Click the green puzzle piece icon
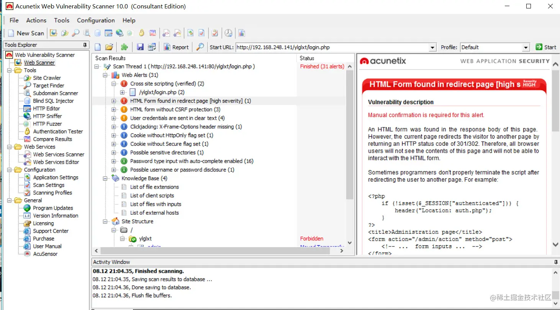This screenshot has width=560, height=310. coord(124,47)
